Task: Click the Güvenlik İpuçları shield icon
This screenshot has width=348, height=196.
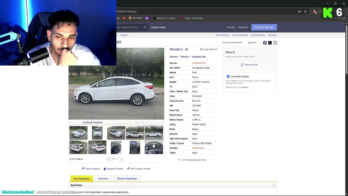Action: click(x=228, y=76)
